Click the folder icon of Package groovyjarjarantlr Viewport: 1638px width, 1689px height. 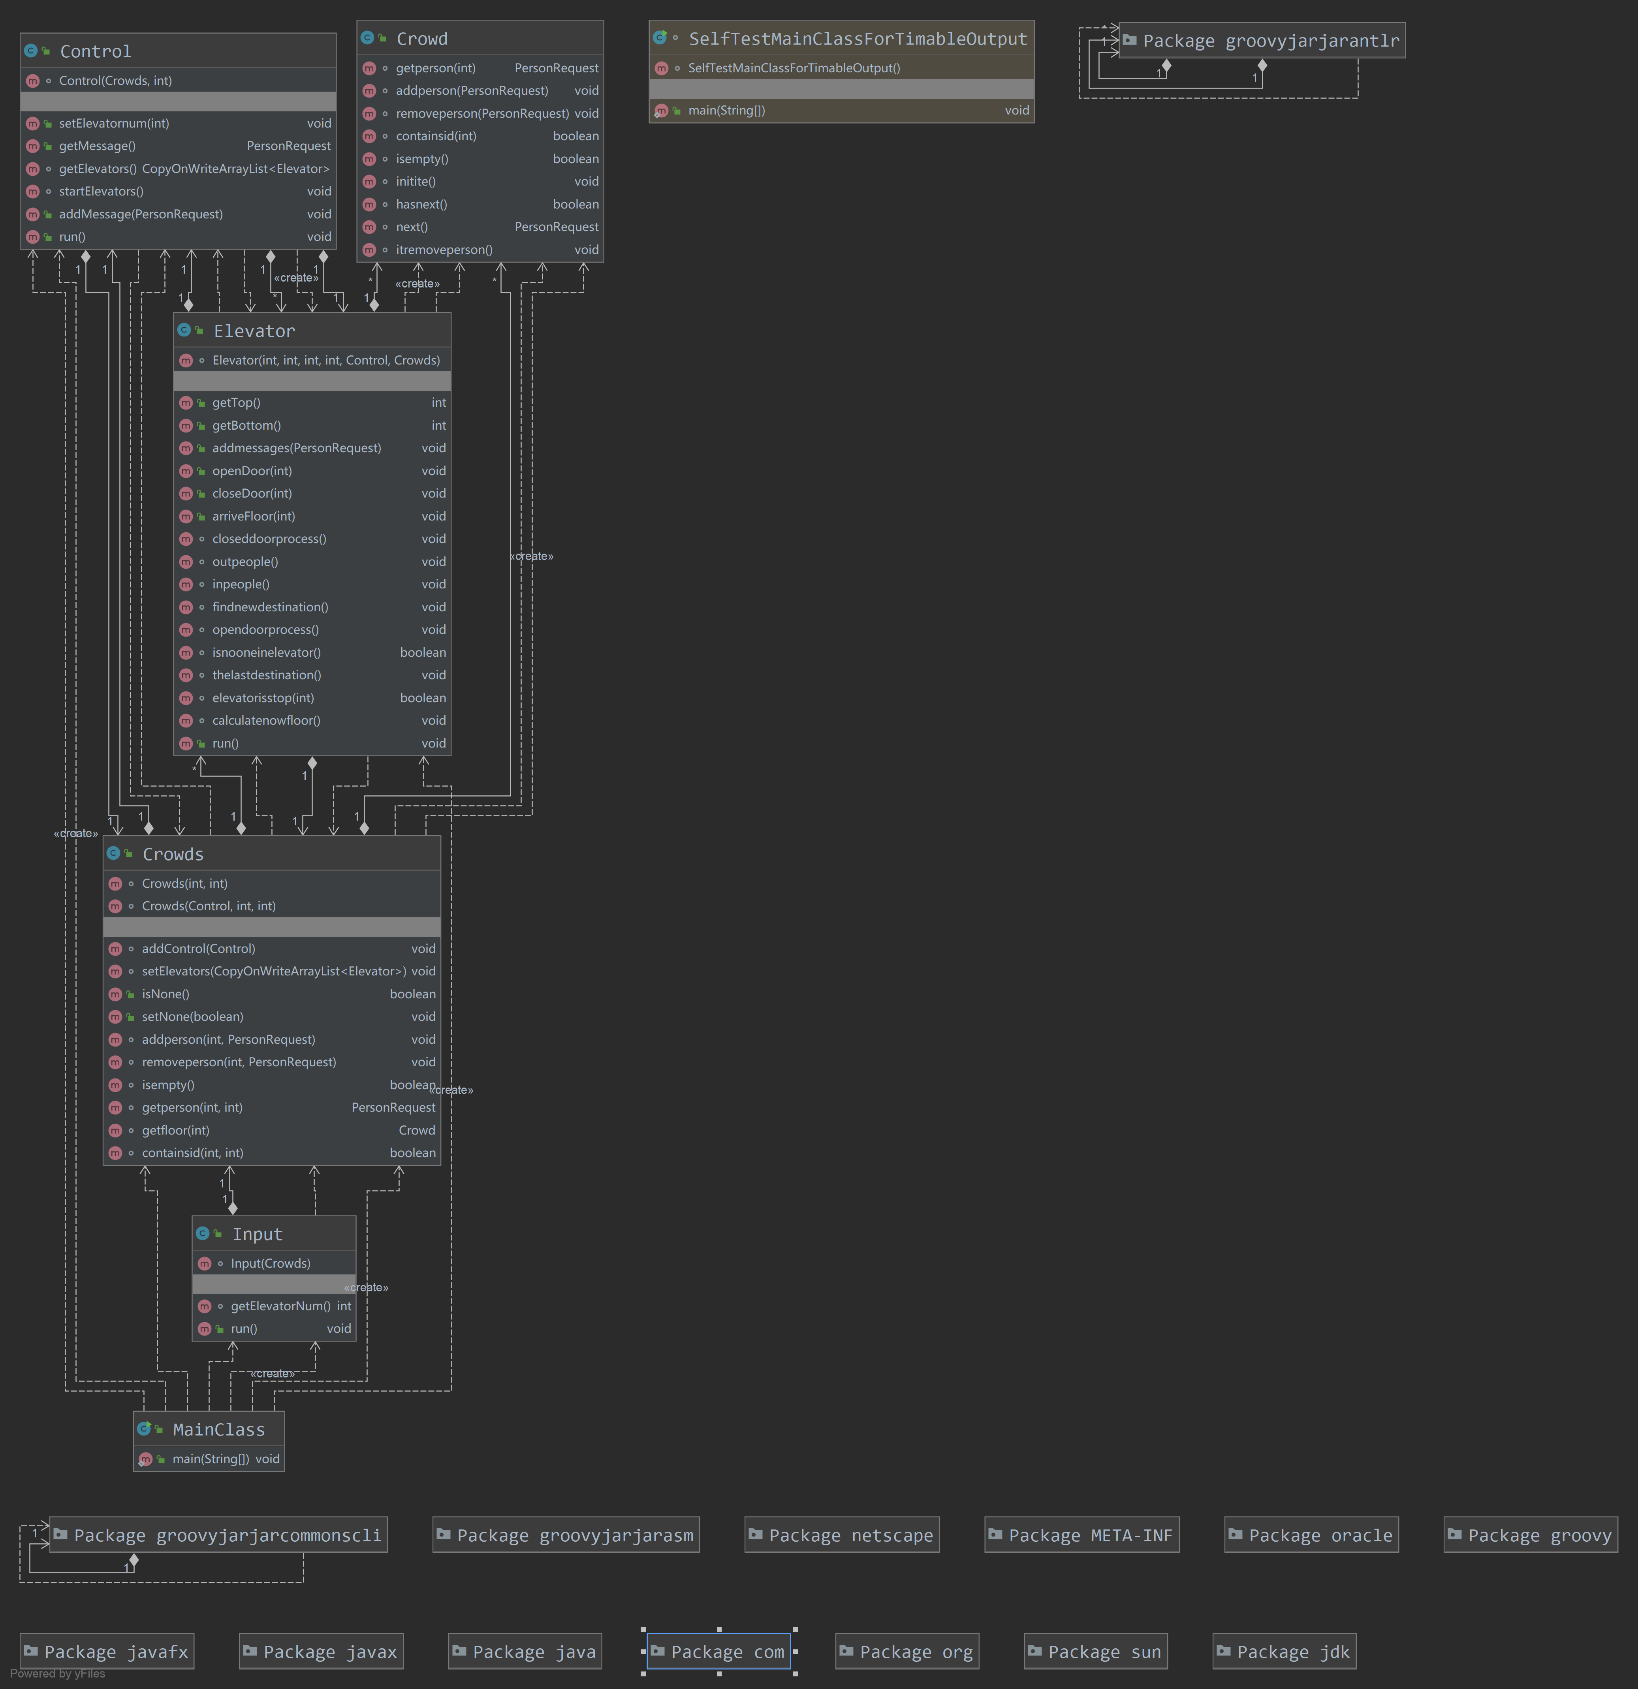coord(1130,41)
